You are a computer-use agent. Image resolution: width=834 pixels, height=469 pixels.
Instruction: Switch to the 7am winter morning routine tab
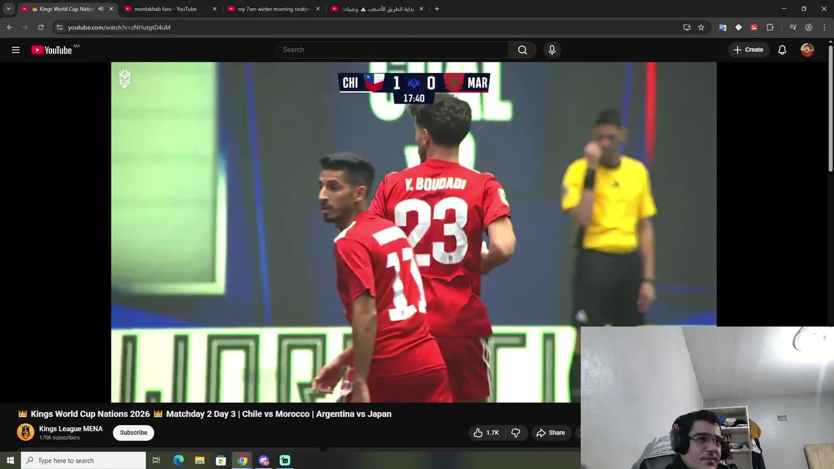point(274,9)
